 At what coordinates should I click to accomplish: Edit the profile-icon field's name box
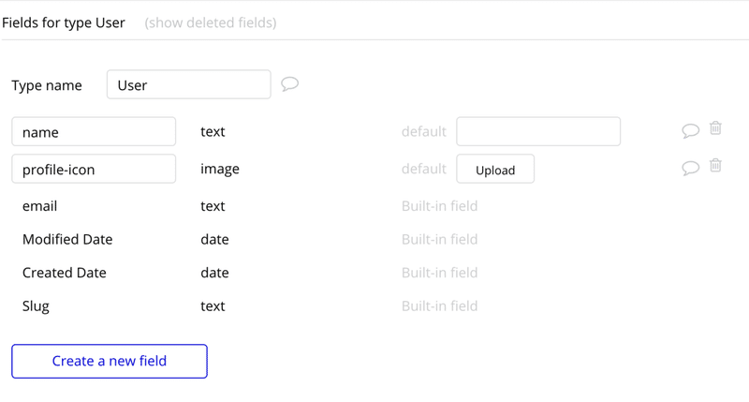click(x=94, y=169)
